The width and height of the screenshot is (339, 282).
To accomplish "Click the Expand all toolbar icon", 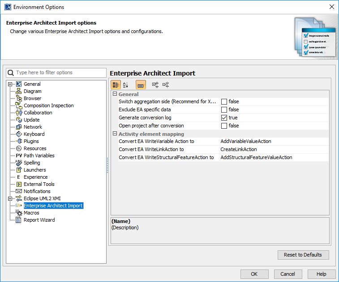I will [x=155, y=85].
